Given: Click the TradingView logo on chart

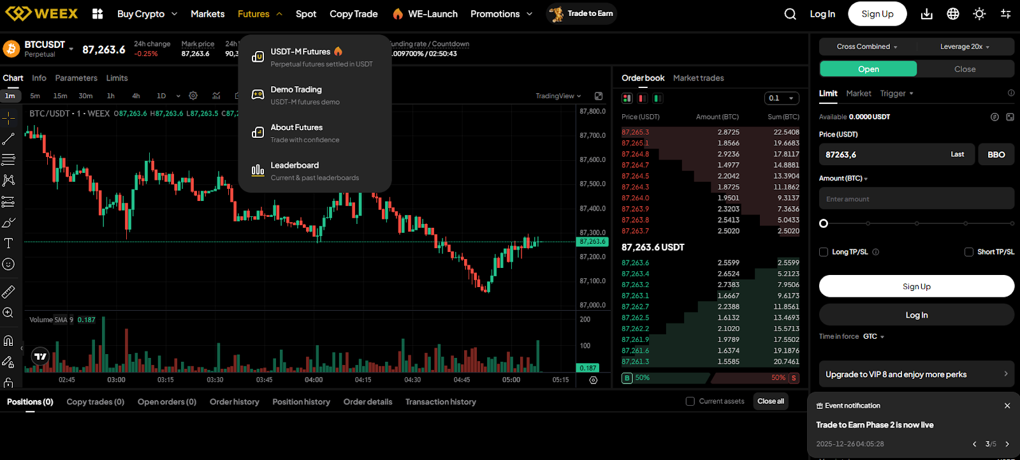Looking at the screenshot, I should pos(41,356).
